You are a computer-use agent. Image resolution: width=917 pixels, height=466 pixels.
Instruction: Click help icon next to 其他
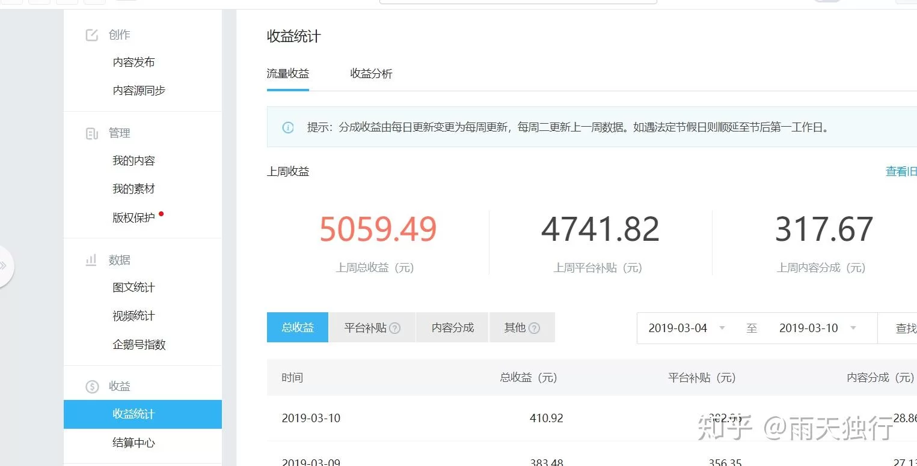click(x=534, y=328)
